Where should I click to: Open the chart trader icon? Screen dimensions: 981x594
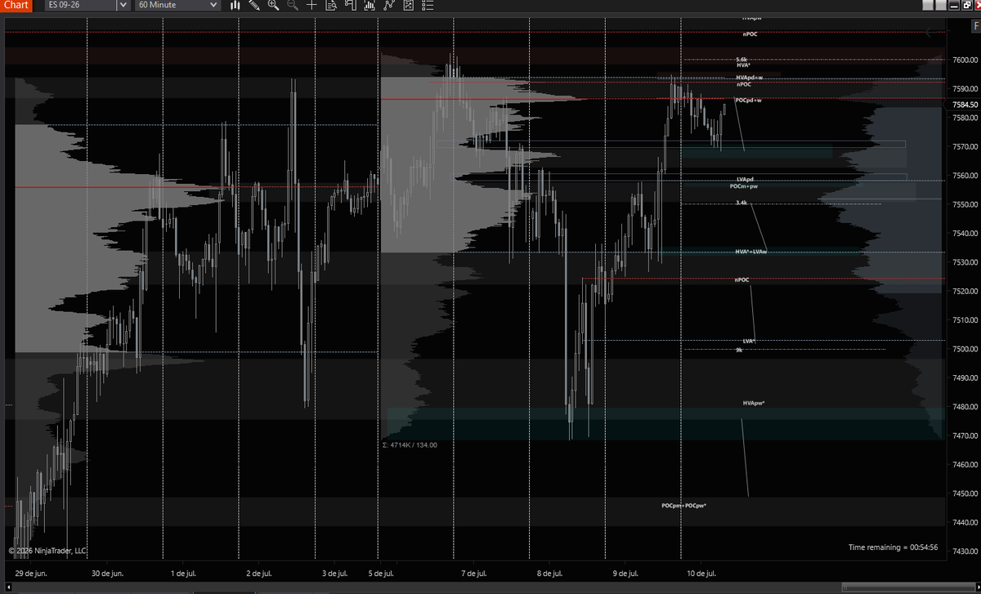pyautogui.click(x=350, y=5)
